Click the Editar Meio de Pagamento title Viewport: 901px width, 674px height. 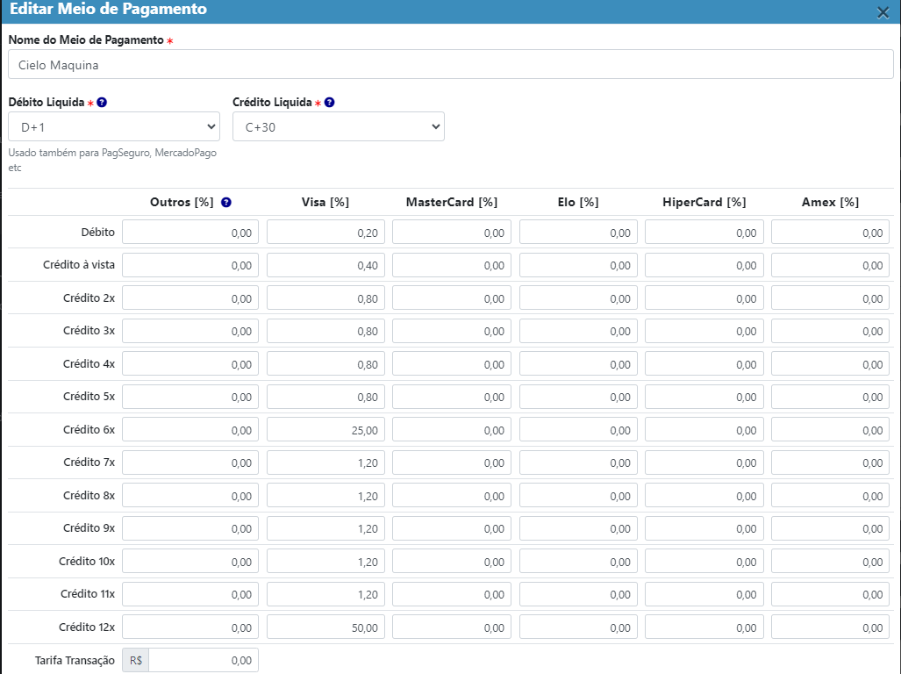point(108,9)
